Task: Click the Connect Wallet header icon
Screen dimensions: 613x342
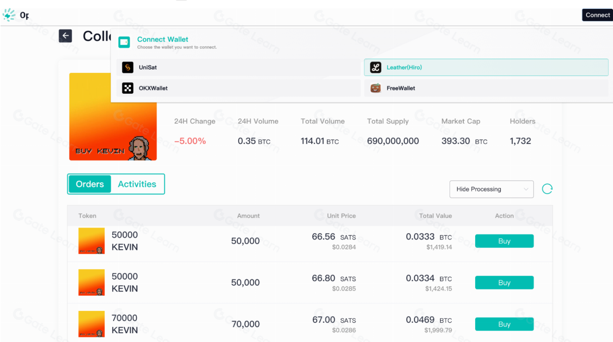Action: 124,42
